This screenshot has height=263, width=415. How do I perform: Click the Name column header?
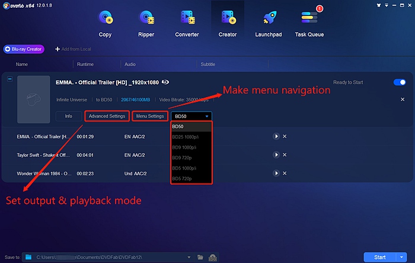[22, 64]
